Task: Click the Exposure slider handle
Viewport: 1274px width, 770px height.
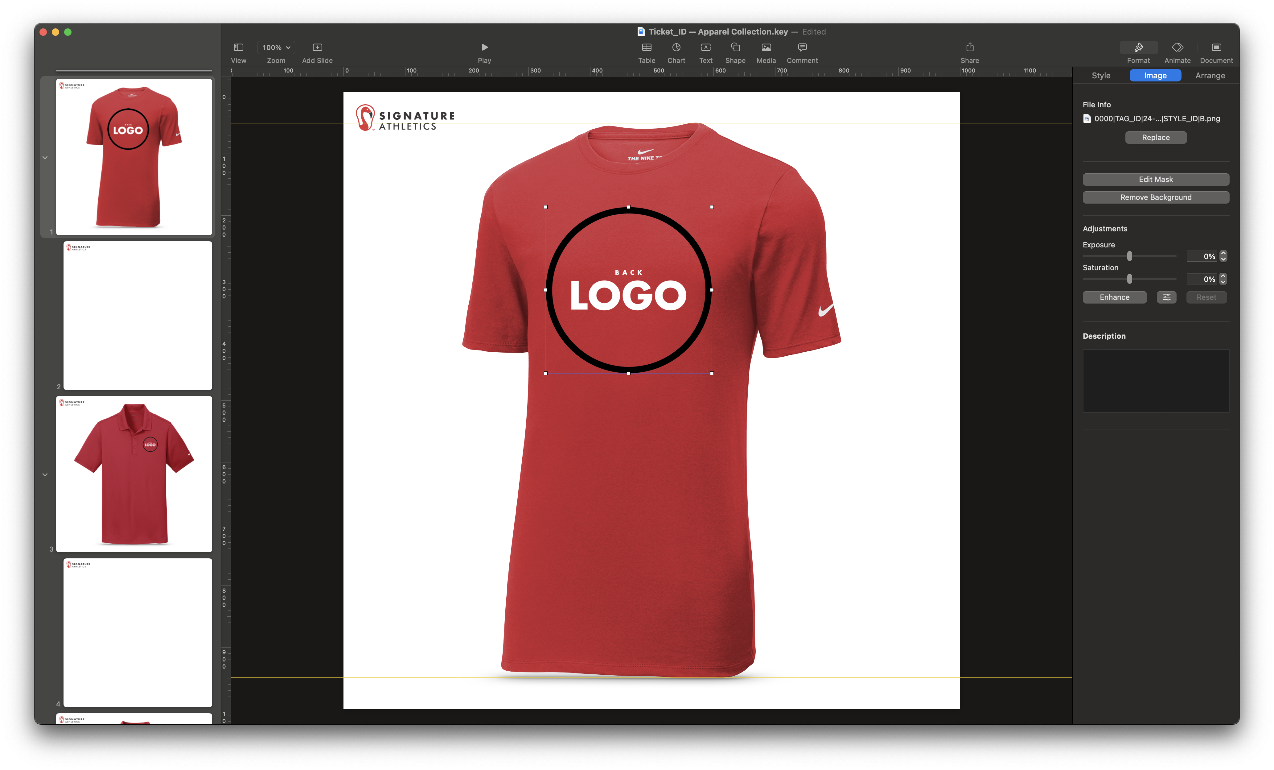Action: point(1129,256)
